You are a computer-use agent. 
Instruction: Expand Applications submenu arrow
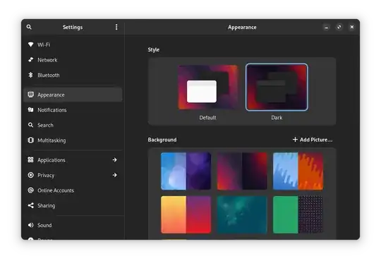click(115, 160)
